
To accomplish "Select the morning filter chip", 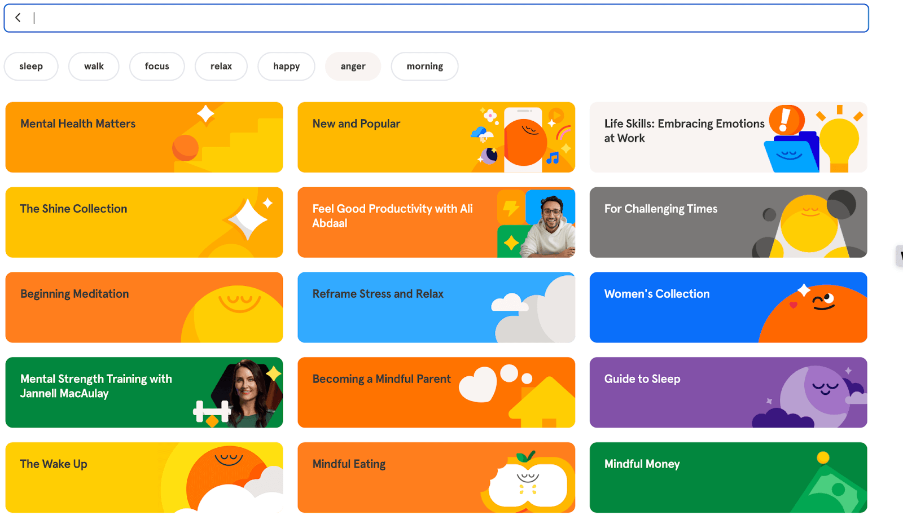I will [x=424, y=66].
